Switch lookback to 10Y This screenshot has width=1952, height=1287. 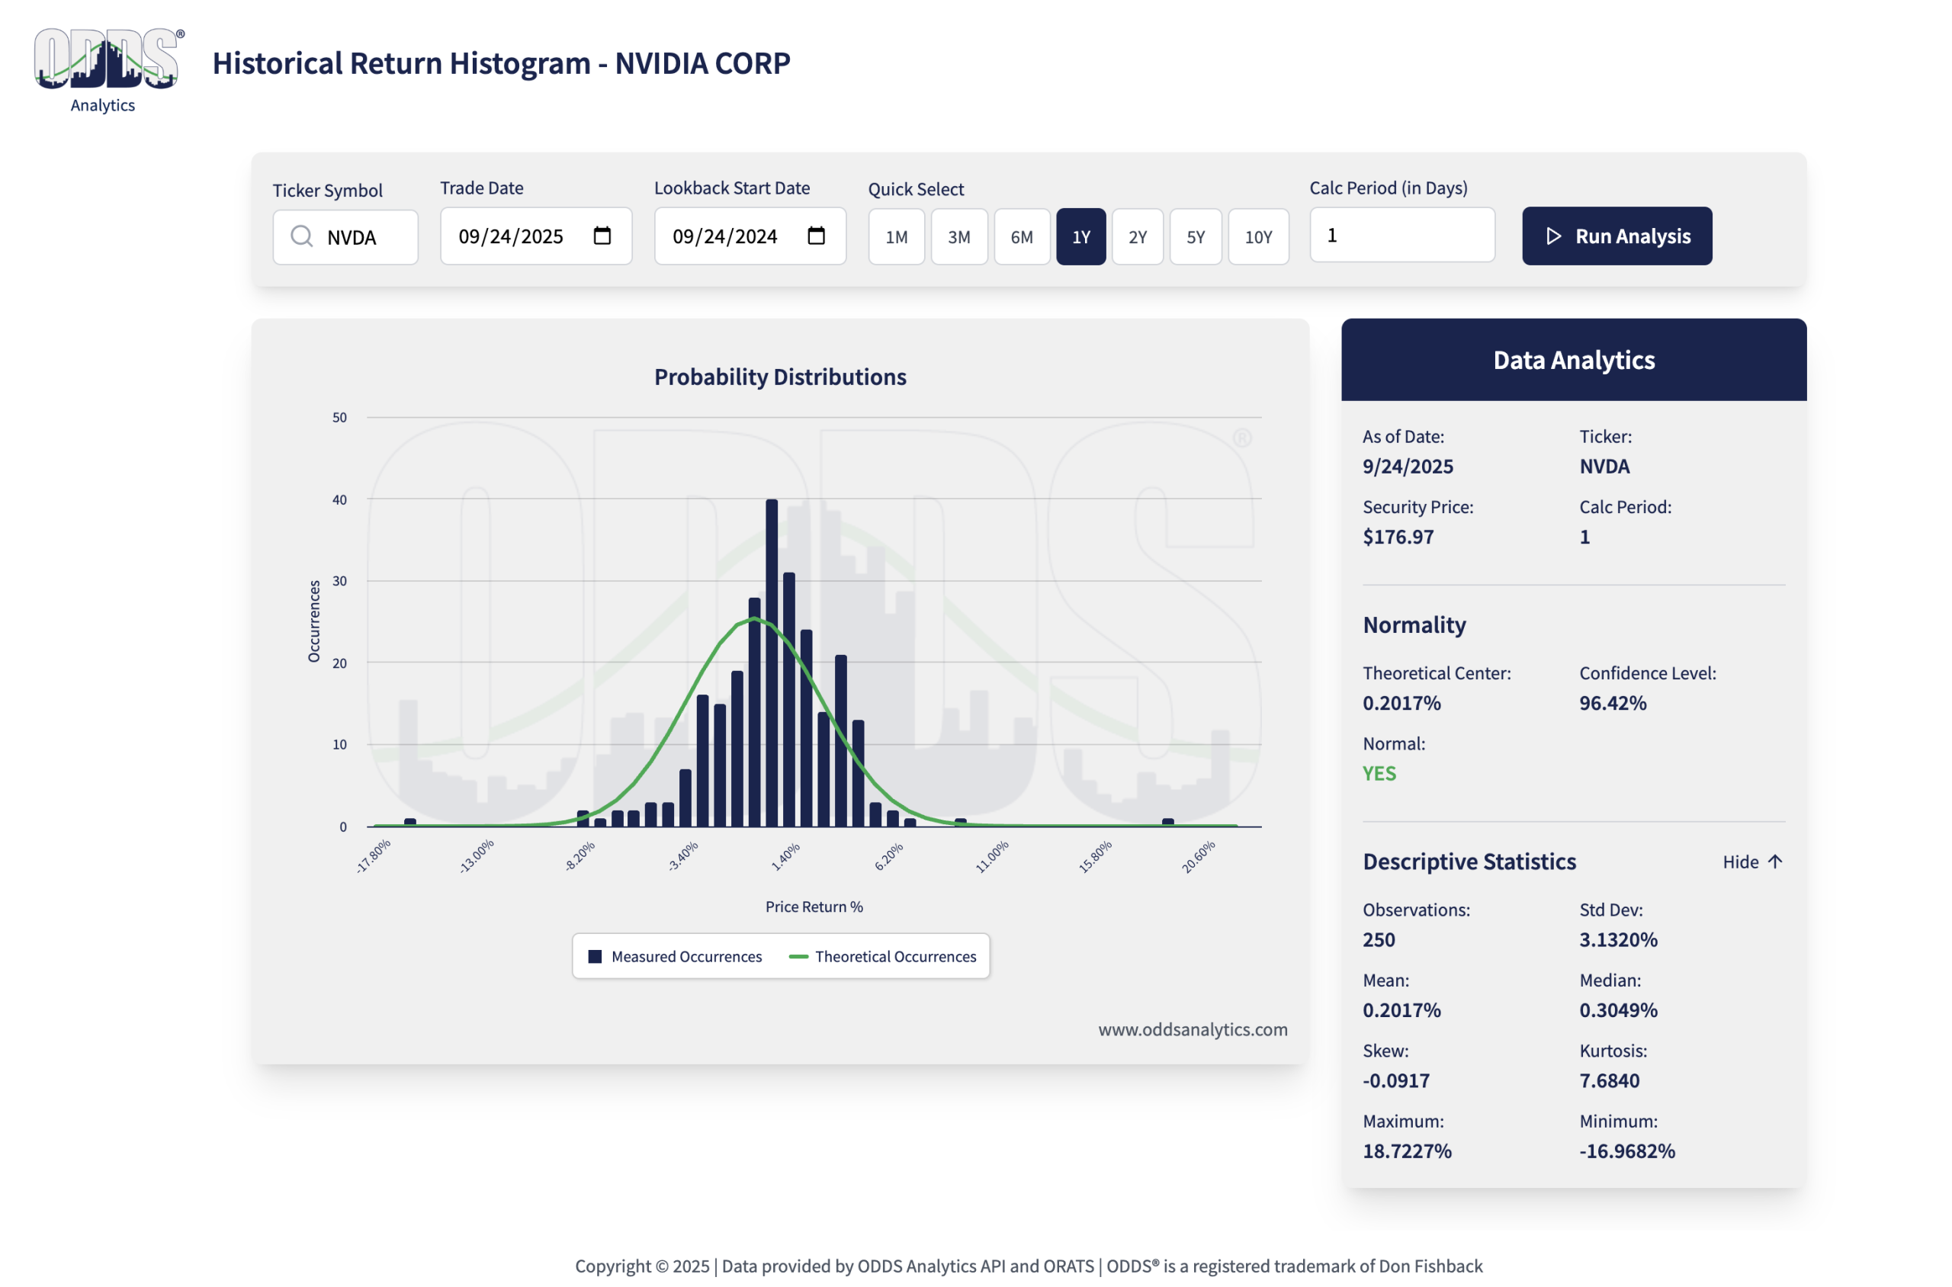coord(1257,237)
